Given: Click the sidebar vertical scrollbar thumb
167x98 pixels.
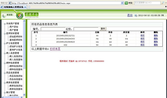Looking at the screenshot, I should point(24,46).
